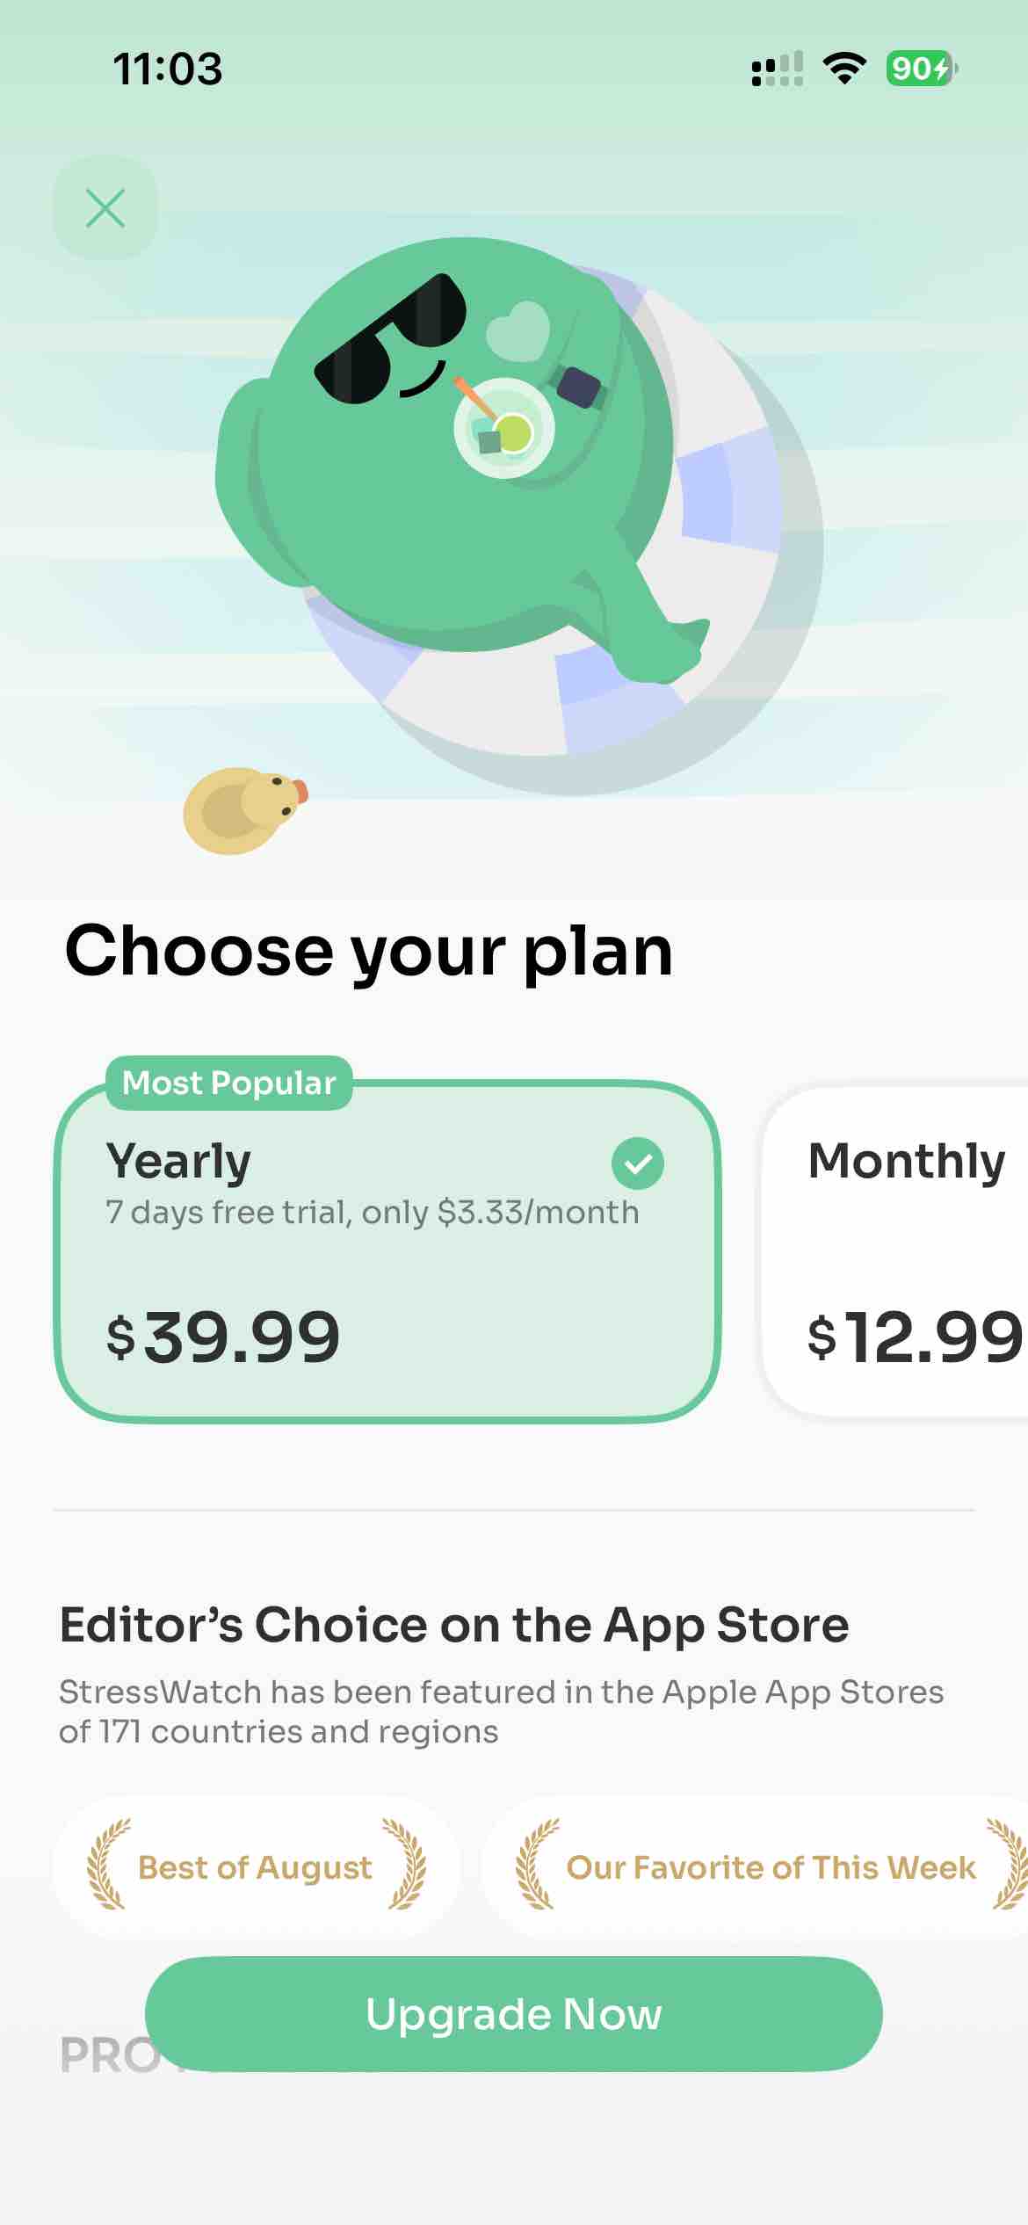Close the plan selection screen
This screenshot has width=1028, height=2225.
(x=105, y=208)
